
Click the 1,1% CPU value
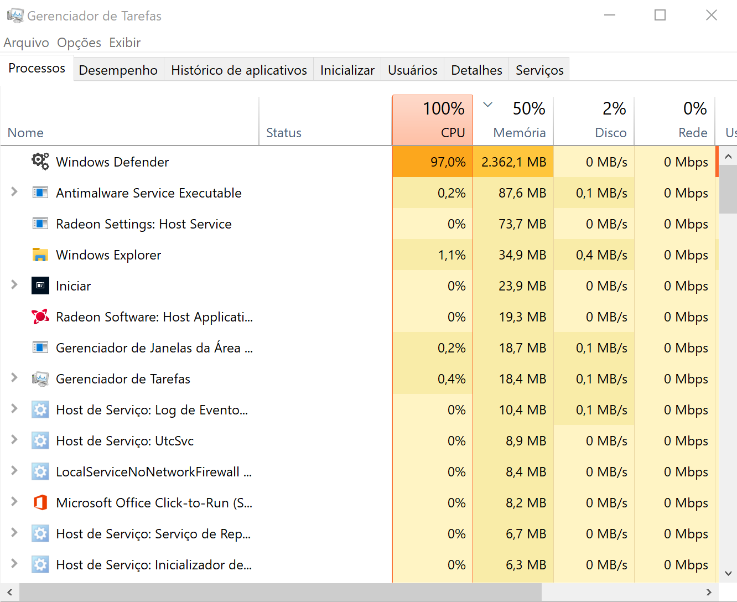(x=452, y=255)
